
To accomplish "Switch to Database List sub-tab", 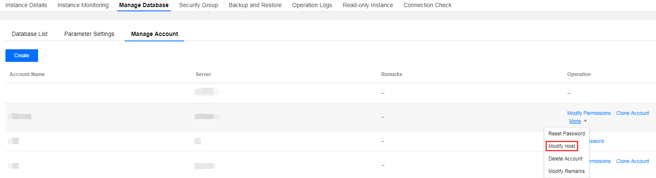I will [x=30, y=34].
